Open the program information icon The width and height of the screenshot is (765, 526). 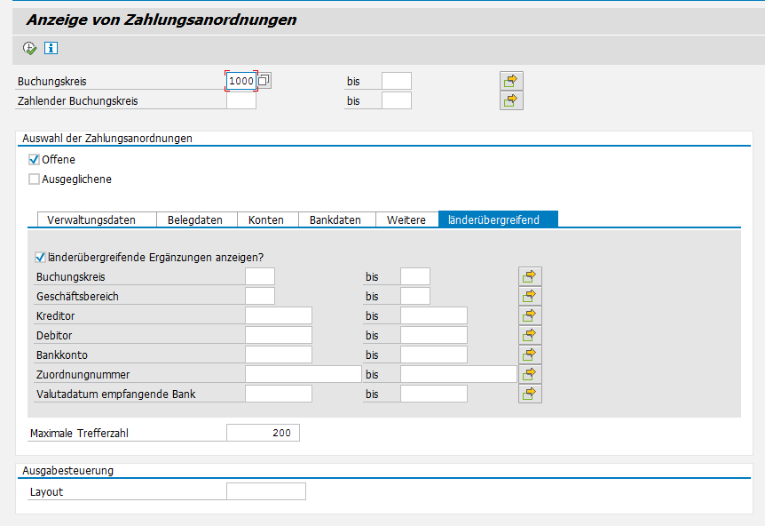click(x=51, y=49)
